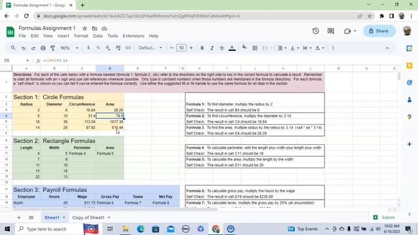Open the Format menu
The height and width of the screenshot is (235, 418).
tap(81, 36)
